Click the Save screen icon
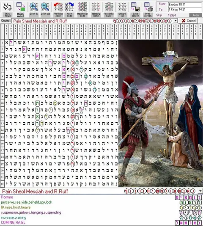This screenshot has height=226, width=203. coord(135,9)
